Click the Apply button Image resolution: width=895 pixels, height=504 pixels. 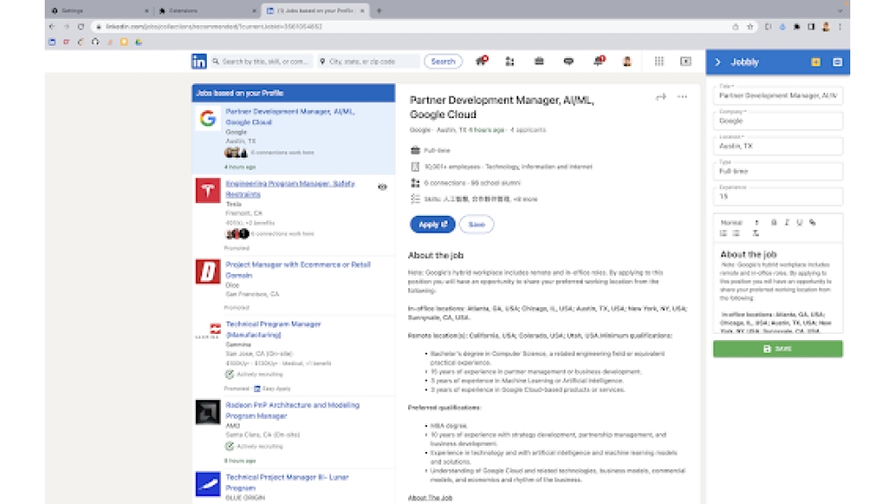(432, 225)
